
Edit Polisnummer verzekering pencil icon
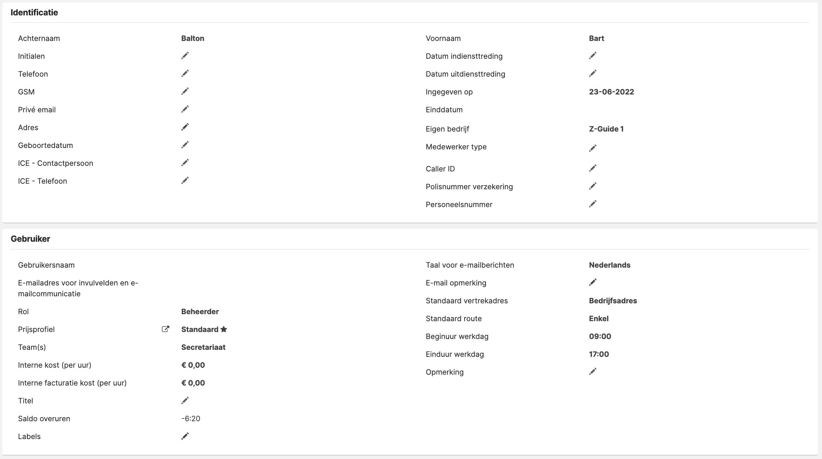tap(593, 186)
